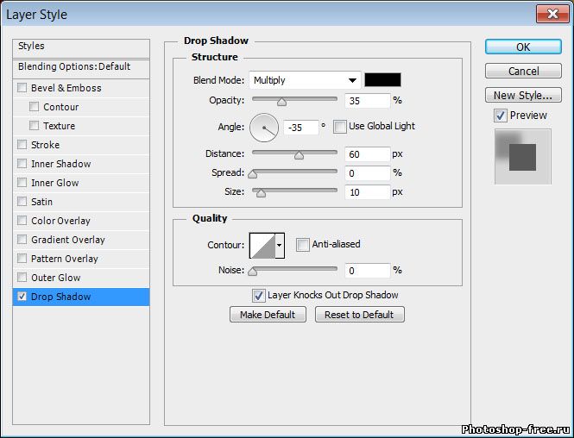Disable the Preview checkbox
Viewport: 574px width, 438px height.
click(501, 116)
